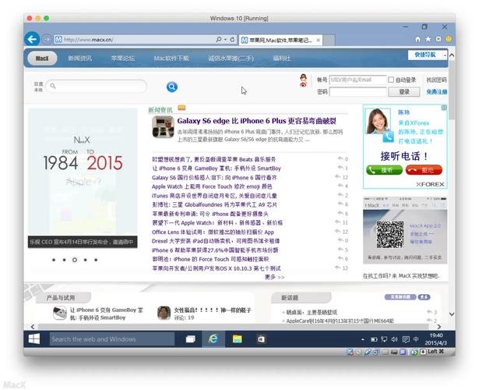Click the yellow smiley feedback icon

[449, 39]
